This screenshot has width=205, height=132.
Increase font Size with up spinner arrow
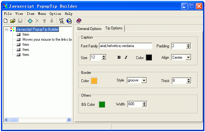tap(104, 56)
